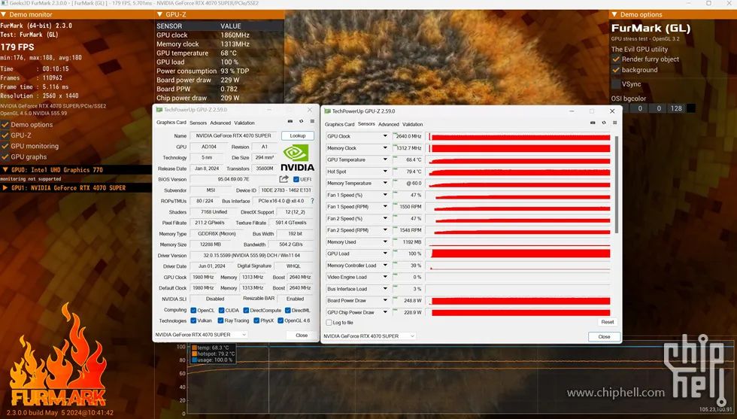Click camera screenshot icon in left GPU-Z window
This screenshot has height=419, width=737.
pyautogui.click(x=290, y=121)
